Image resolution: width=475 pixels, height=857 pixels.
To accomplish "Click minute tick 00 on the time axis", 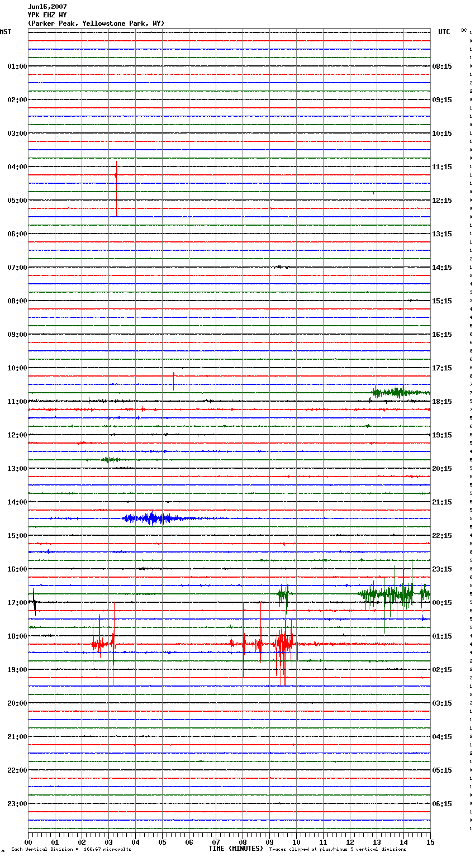I will pyautogui.click(x=28, y=842).
